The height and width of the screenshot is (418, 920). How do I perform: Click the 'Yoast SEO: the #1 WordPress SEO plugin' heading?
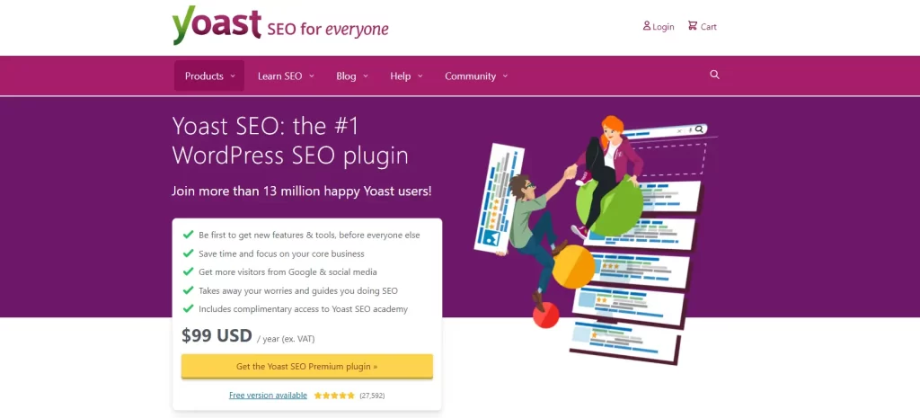click(x=290, y=141)
